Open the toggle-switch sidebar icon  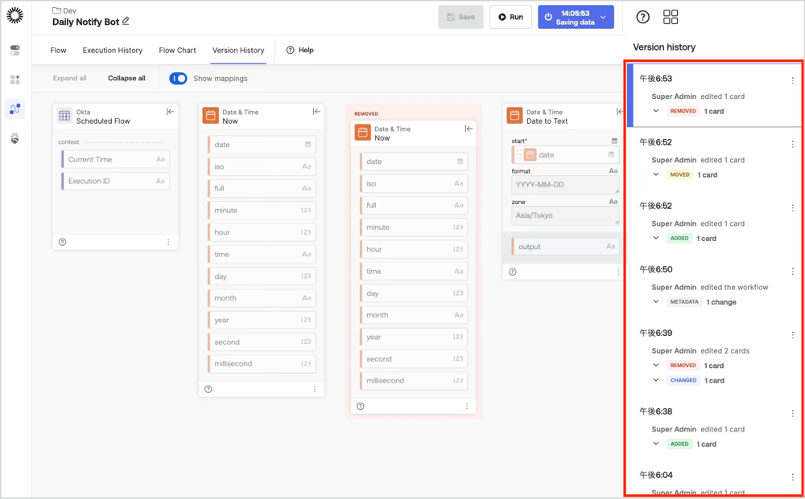click(x=14, y=50)
